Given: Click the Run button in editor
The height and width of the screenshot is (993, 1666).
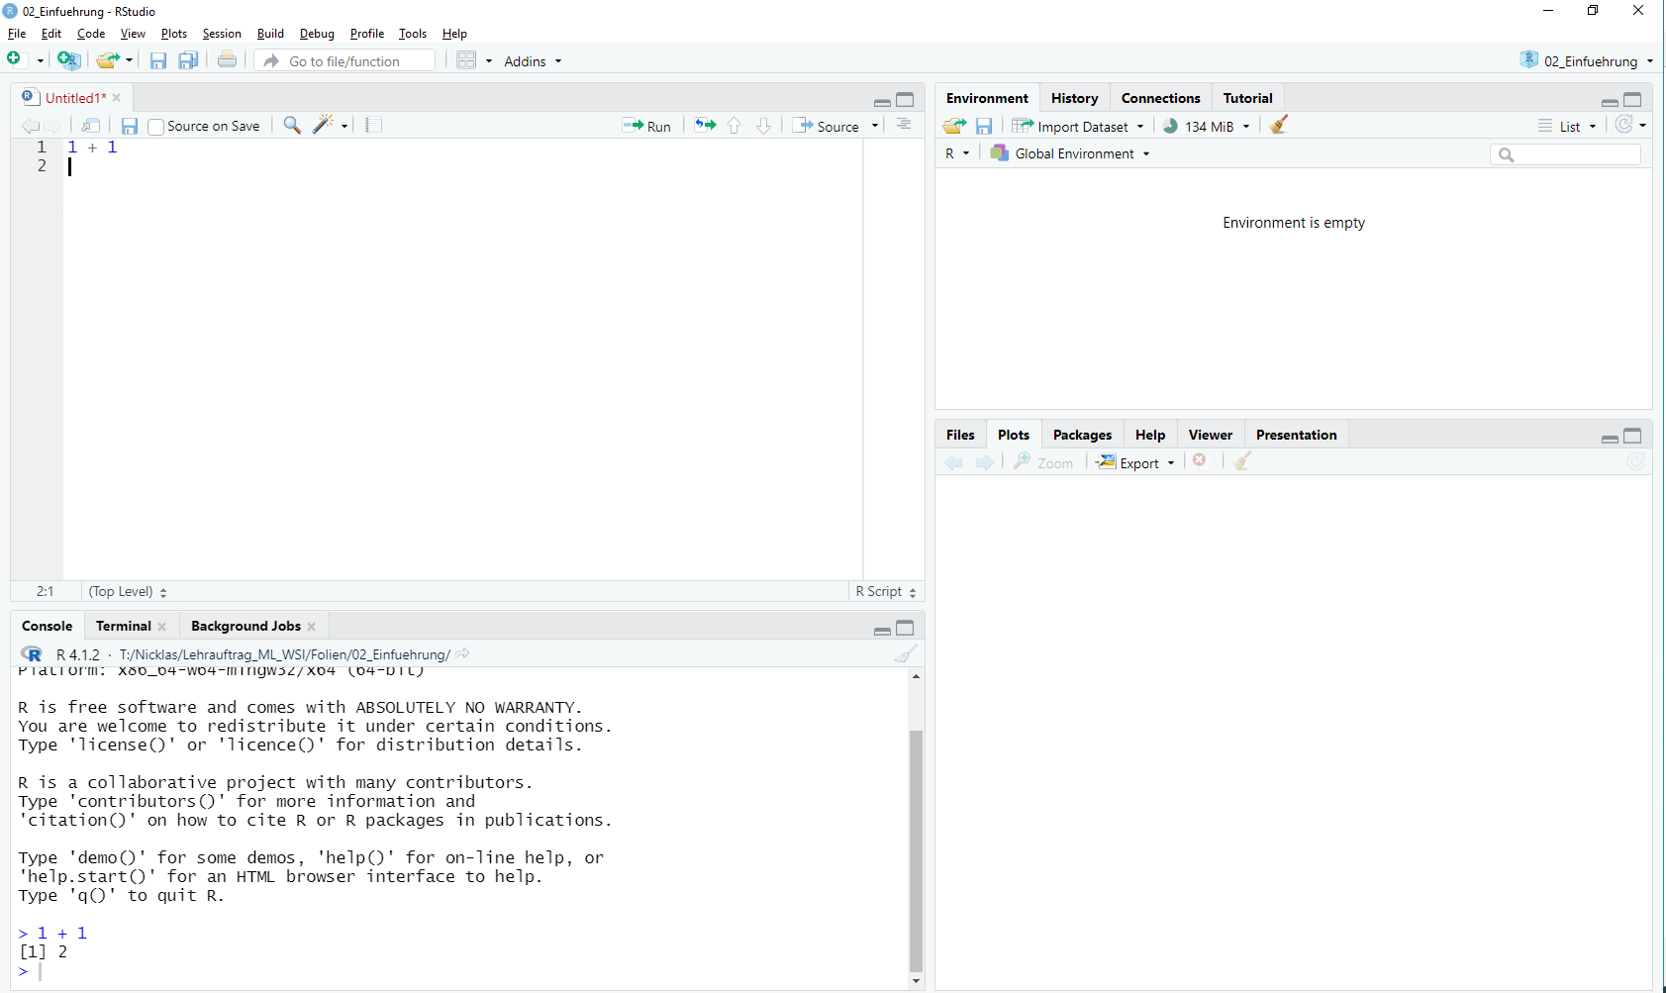Looking at the screenshot, I should click(646, 126).
